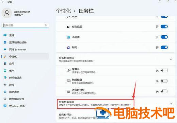Click the gamepad icon for 游戏
The width and height of the screenshot is (177, 123).
pos(5,85)
